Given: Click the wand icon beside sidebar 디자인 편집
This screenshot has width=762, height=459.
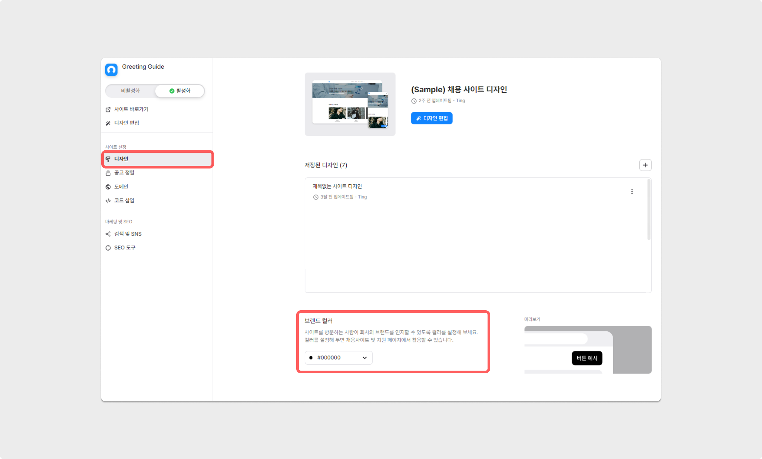Looking at the screenshot, I should (x=108, y=123).
